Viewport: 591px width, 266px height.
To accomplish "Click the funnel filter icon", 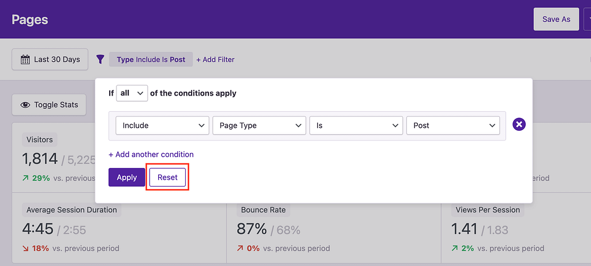I will pos(100,59).
